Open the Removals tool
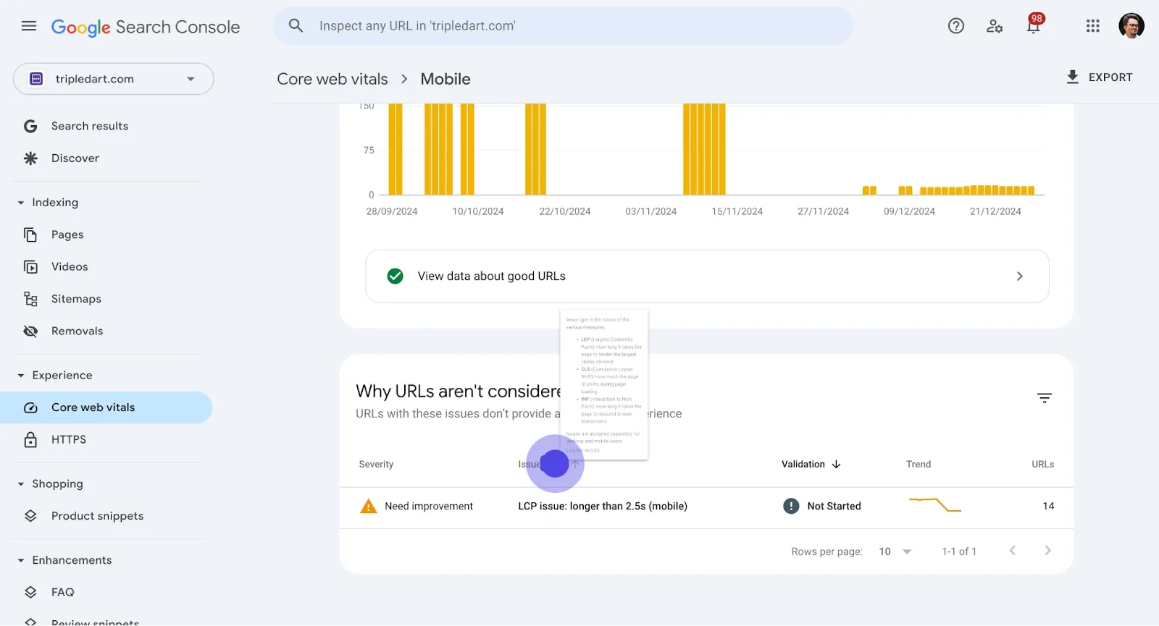The image size is (1159, 626). 77,331
